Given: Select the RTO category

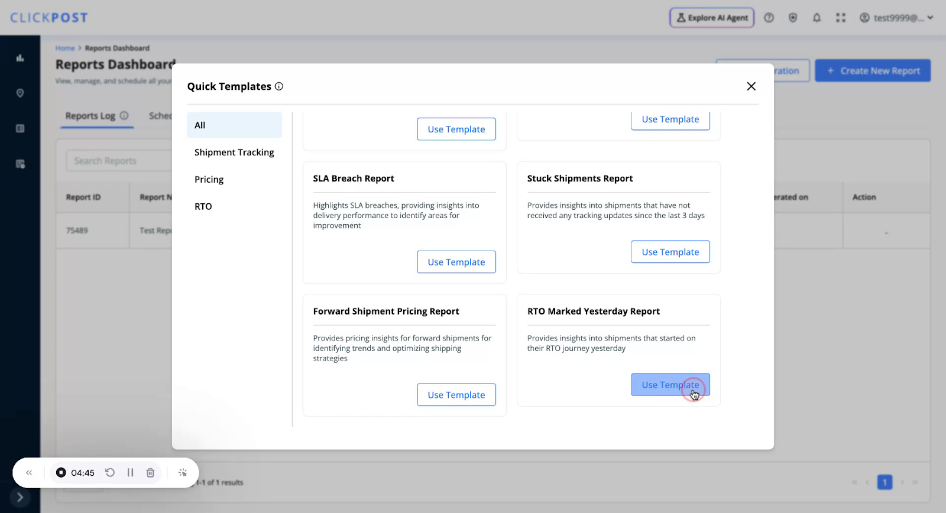Looking at the screenshot, I should coord(234,206).
